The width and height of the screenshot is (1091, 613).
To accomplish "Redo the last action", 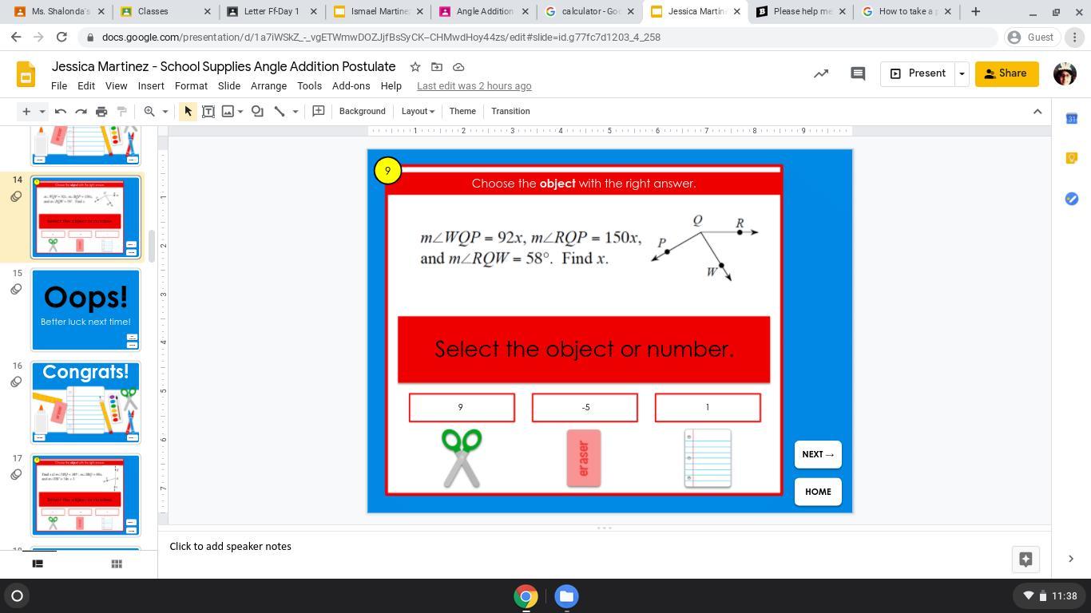I will pos(81,112).
